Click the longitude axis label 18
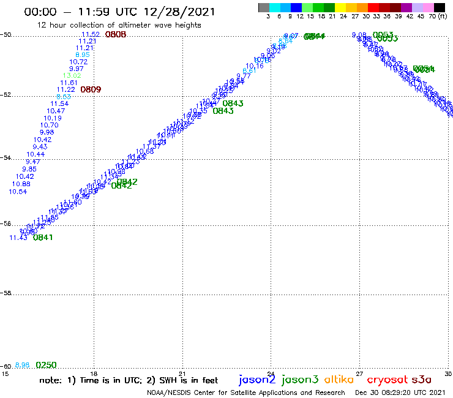453x398 pixels. point(94,374)
